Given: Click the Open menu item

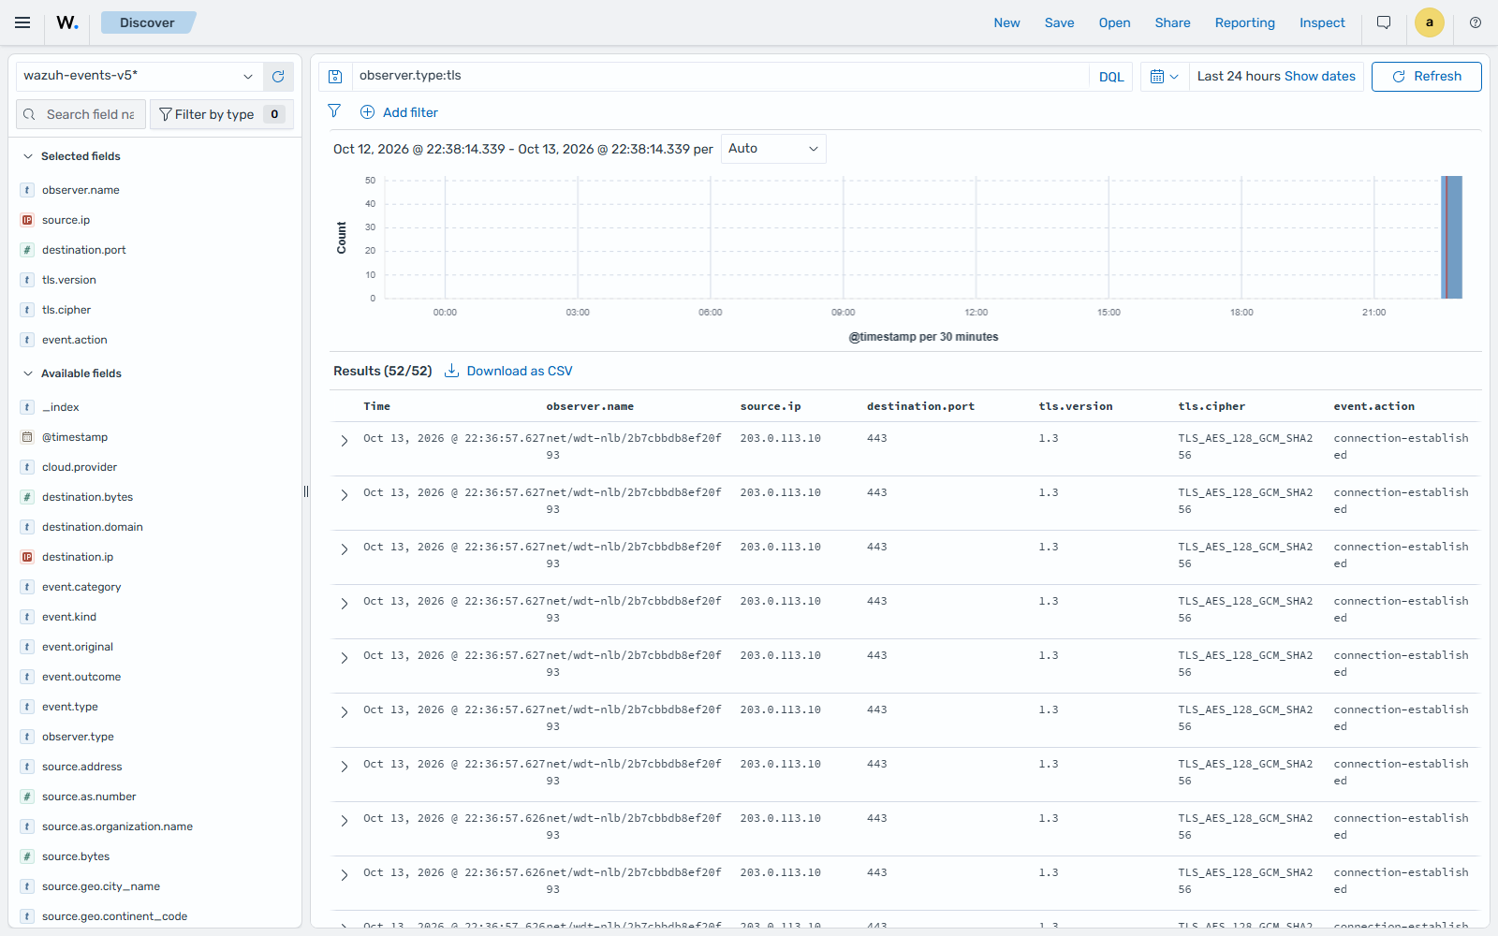Looking at the screenshot, I should [1114, 22].
